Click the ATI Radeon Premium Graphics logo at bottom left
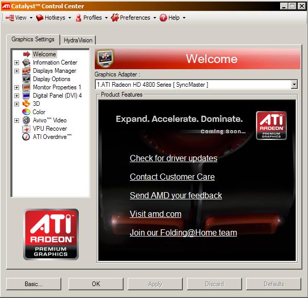The image size is (308, 298). pos(51,234)
